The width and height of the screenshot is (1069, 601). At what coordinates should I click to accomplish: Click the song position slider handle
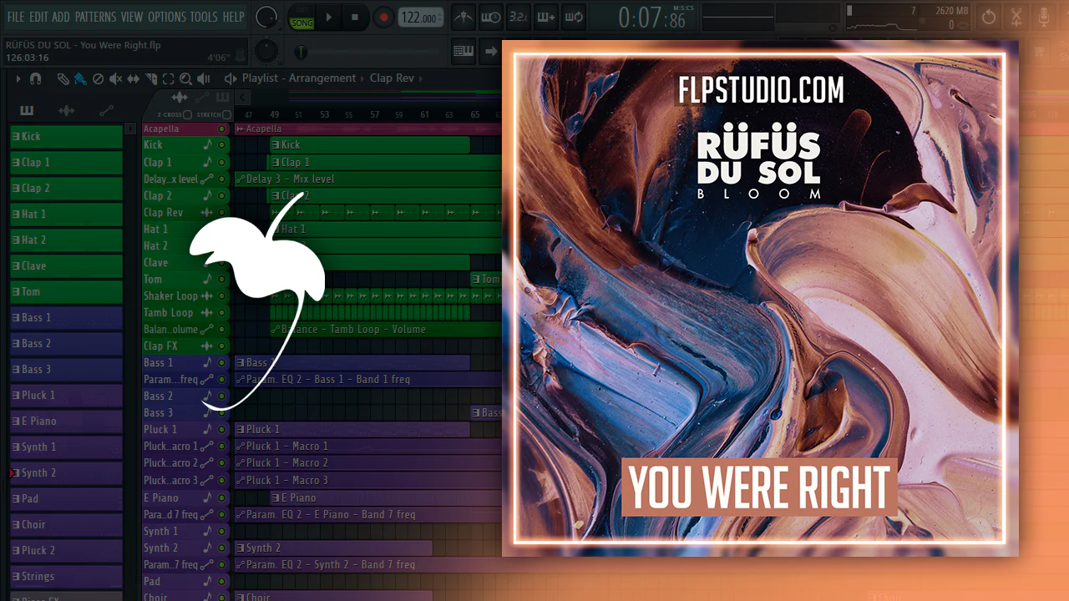pos(301,52)
